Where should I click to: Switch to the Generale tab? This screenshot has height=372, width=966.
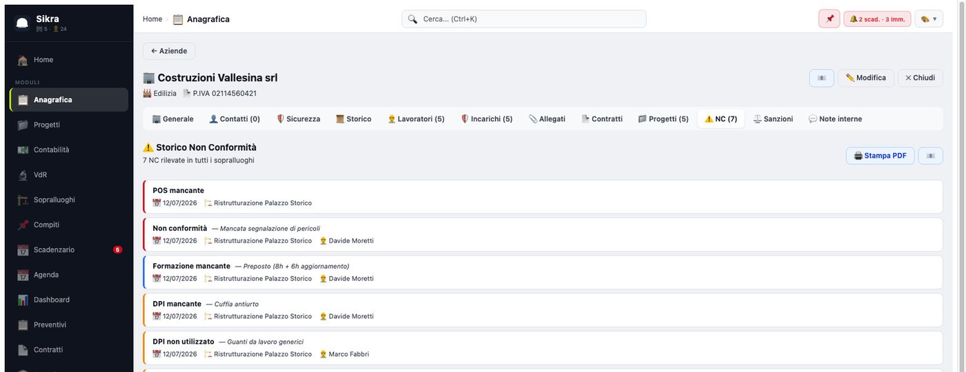pos(172,119)
